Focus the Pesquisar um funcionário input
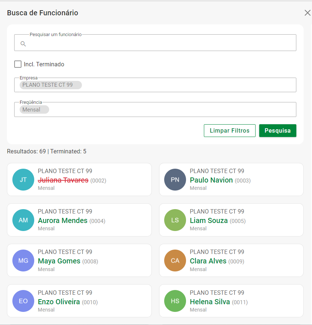Image resolution: width=312 pixels, height=325 pixels. point(160,44)
